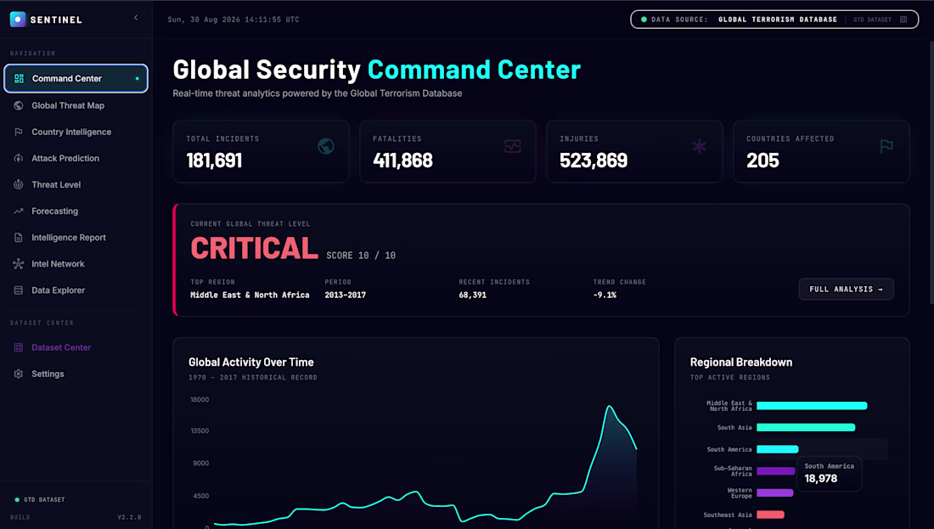This screenshot has width=934, height=529.
Task: Click the Global Threat Map globe icon
Action: (19, 105)
